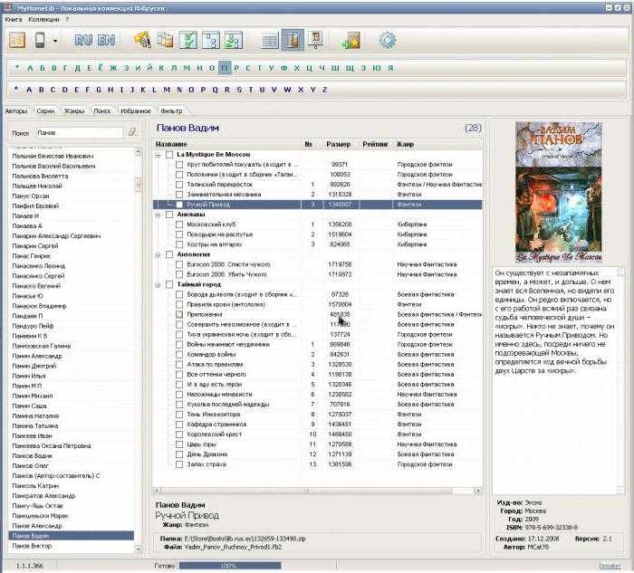Click the copy documents icon in toolbar
Screen dimensions: 634x573
165,40
